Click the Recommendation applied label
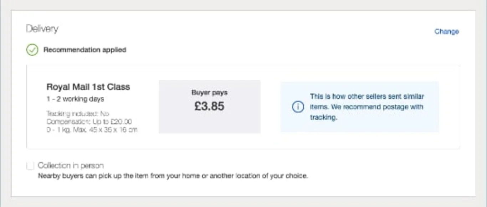 click(x=84, y=50)
